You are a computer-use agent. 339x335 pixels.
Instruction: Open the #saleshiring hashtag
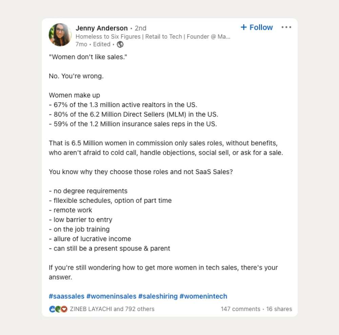tap(158, 296)
